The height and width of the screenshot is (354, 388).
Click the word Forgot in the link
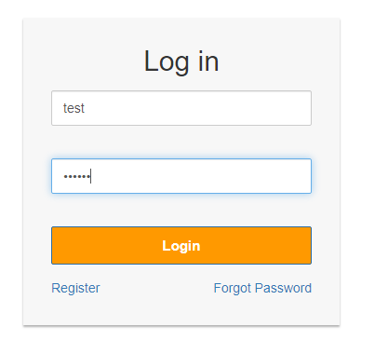233,288
